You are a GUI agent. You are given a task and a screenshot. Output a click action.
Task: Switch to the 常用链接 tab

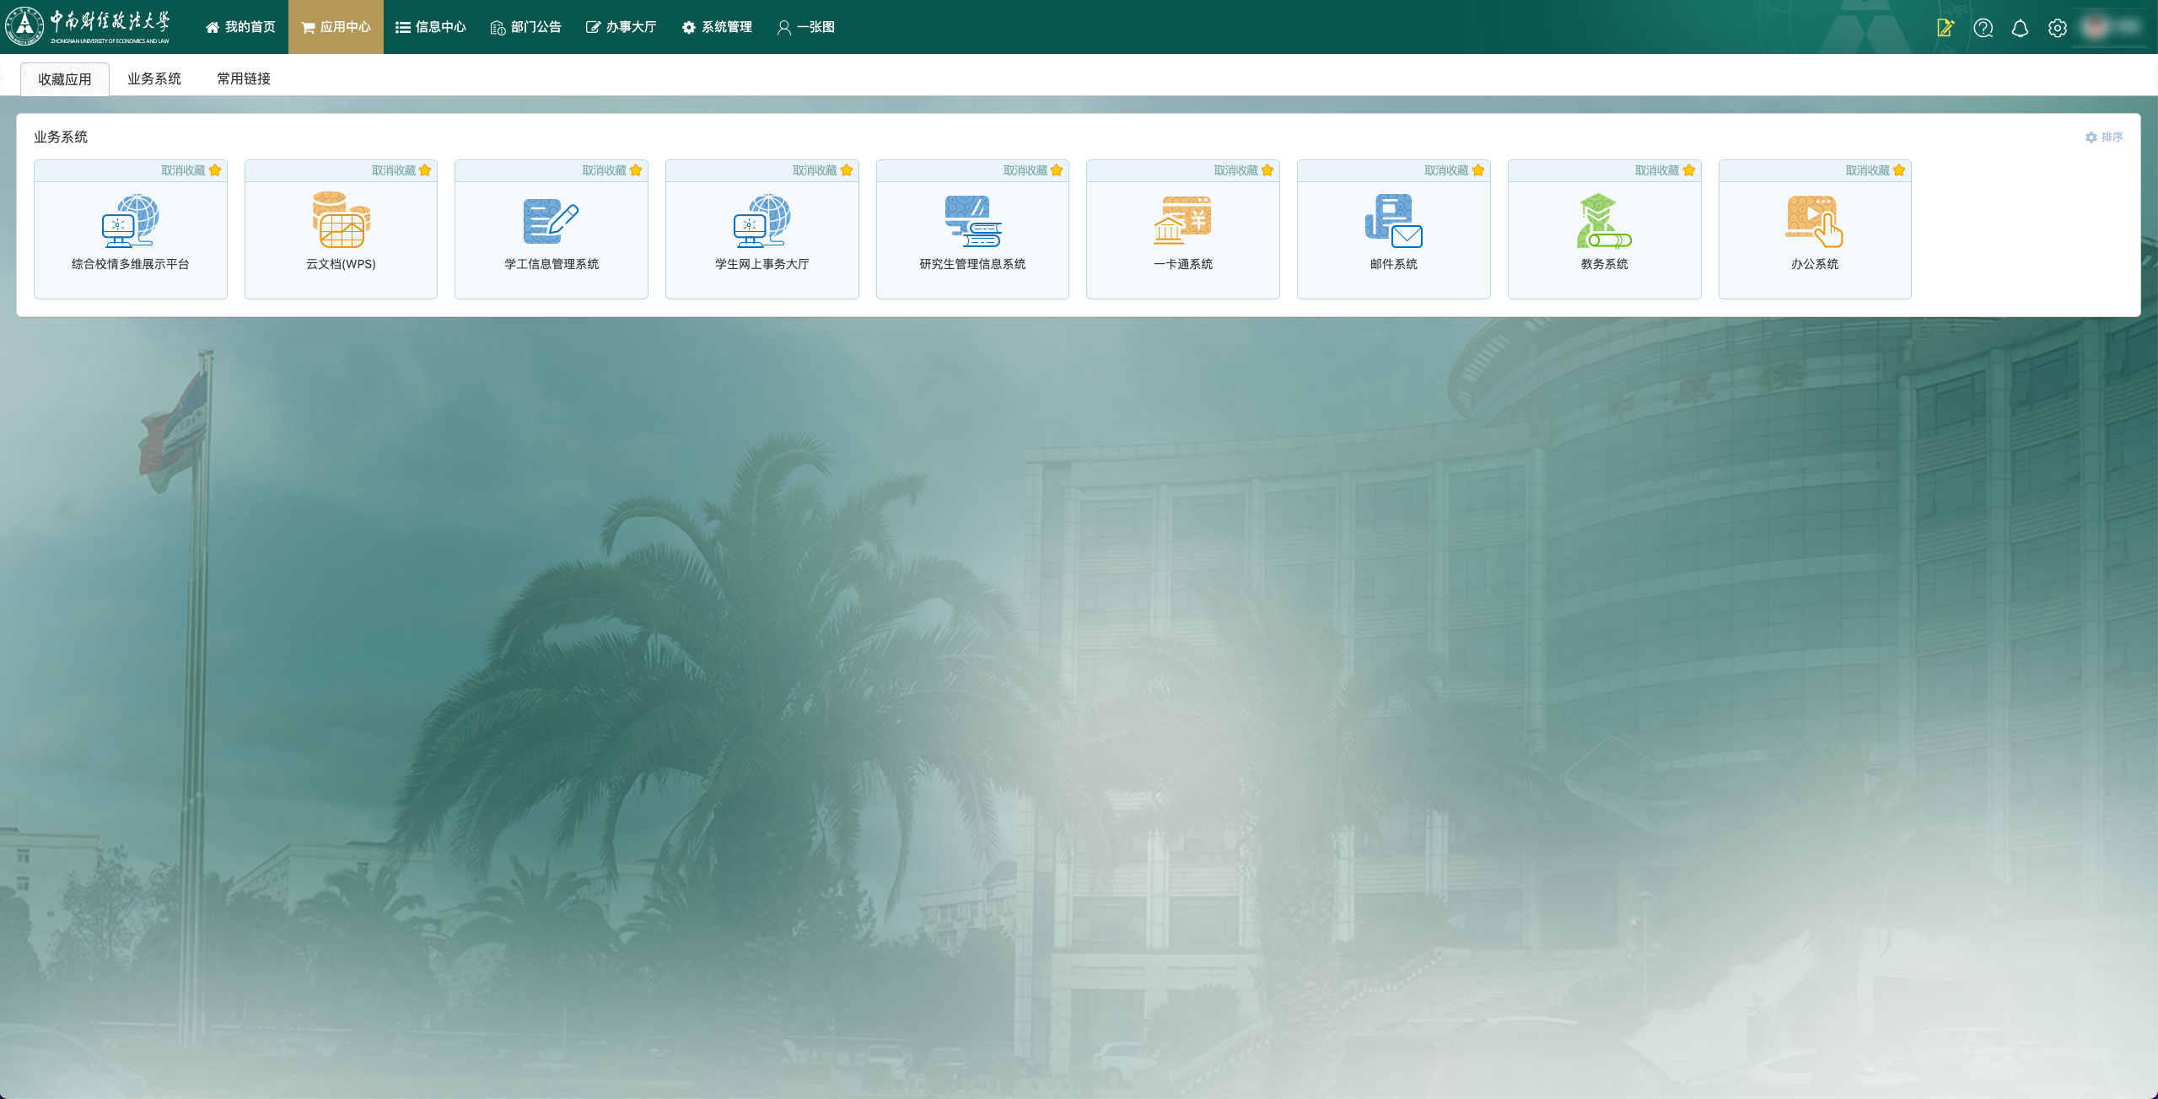[x=244, y=78]
